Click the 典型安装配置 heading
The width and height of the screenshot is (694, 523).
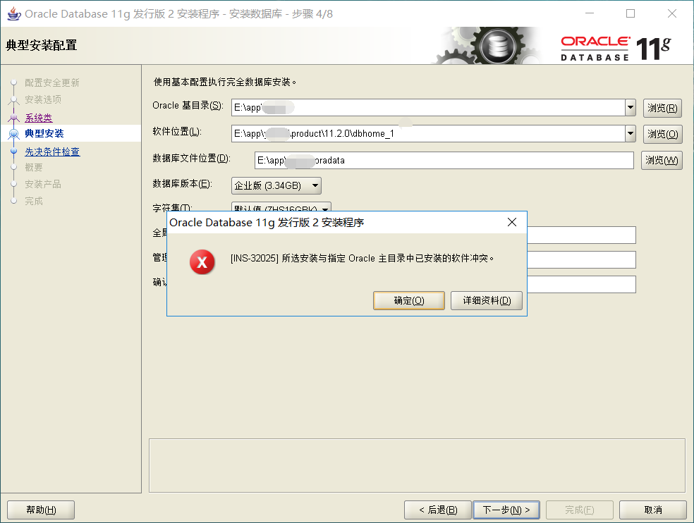(x=42, y=45)
